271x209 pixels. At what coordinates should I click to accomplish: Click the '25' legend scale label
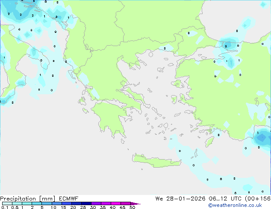pos(83,207)
